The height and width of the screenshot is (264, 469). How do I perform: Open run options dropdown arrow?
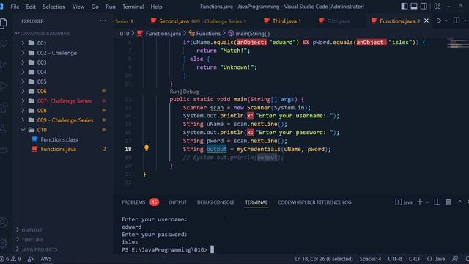pos(446,21)
